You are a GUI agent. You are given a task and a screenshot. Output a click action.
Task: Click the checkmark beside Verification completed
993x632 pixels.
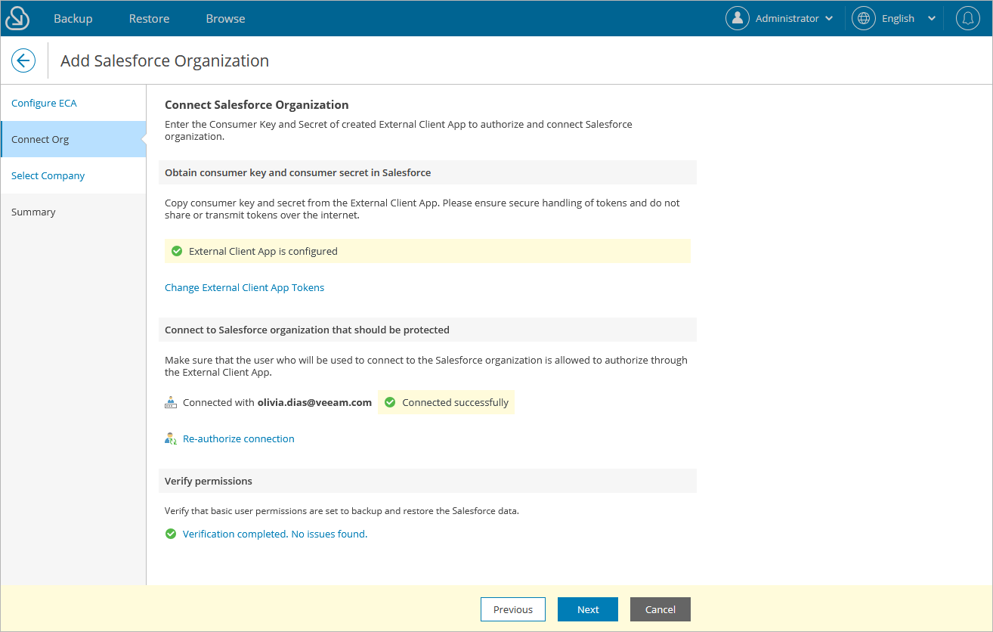(170, 534)
